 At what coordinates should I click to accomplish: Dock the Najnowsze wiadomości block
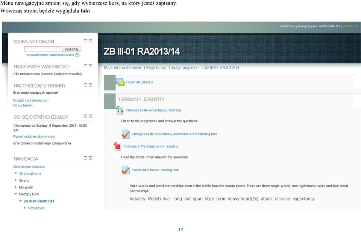pos(91,66)
